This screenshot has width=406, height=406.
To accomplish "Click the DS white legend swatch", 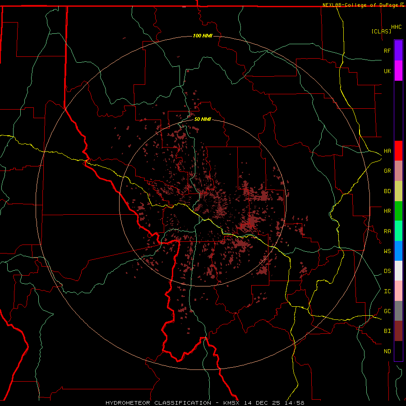I will click(398, 271).
